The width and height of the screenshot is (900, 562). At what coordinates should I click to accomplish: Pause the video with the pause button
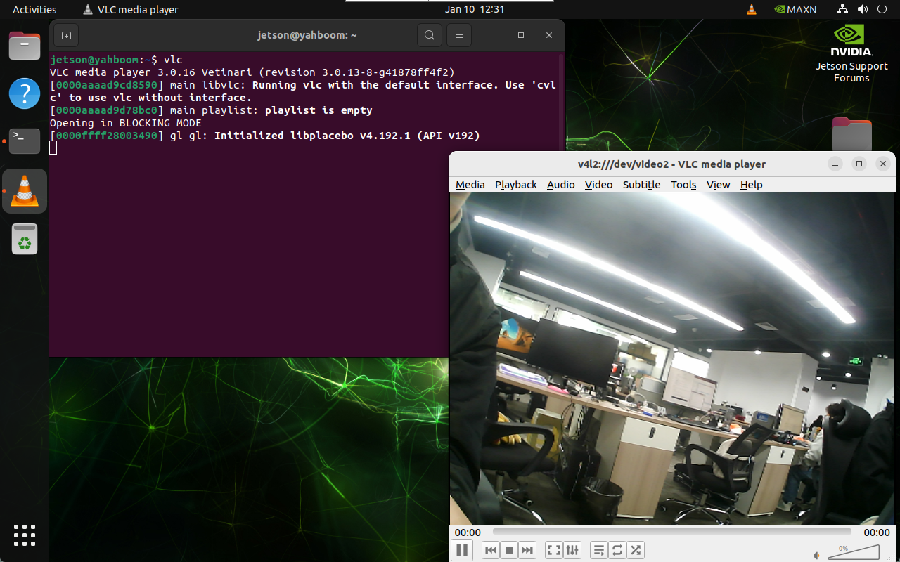pos(462,550)
